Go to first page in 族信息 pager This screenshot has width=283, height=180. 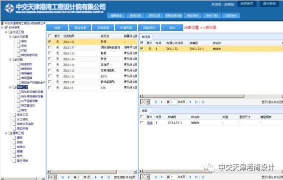(156, 102)
